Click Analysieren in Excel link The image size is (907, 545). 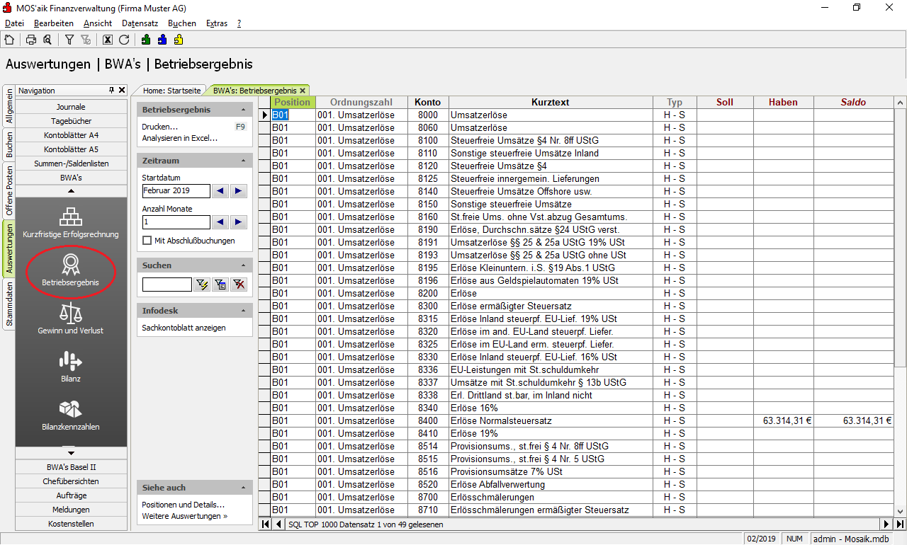coord(180,138)
